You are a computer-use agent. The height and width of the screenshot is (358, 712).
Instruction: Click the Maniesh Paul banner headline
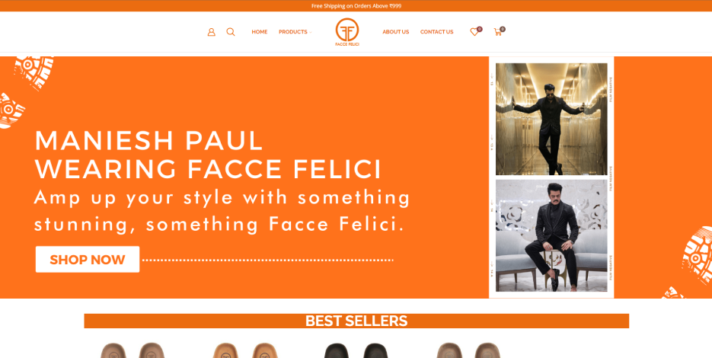(208, 155)
